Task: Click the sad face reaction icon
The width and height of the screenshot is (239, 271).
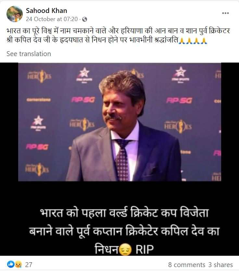Action: coord(19,264)
